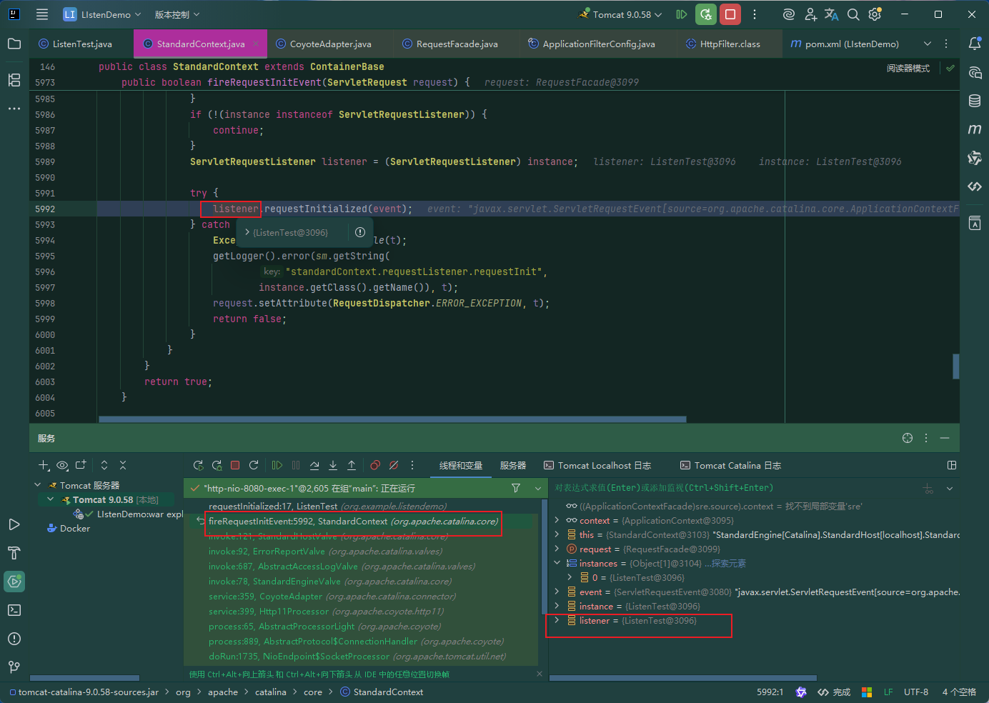
Task: Open the Git version control tool
Action: (x=14, y=667)
